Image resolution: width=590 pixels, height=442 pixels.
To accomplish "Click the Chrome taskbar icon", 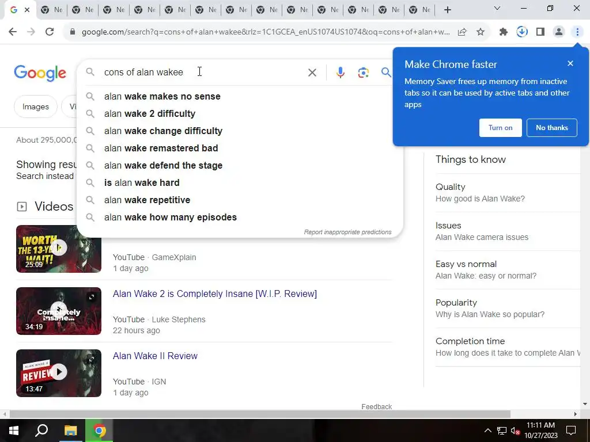I will (99, 430).
